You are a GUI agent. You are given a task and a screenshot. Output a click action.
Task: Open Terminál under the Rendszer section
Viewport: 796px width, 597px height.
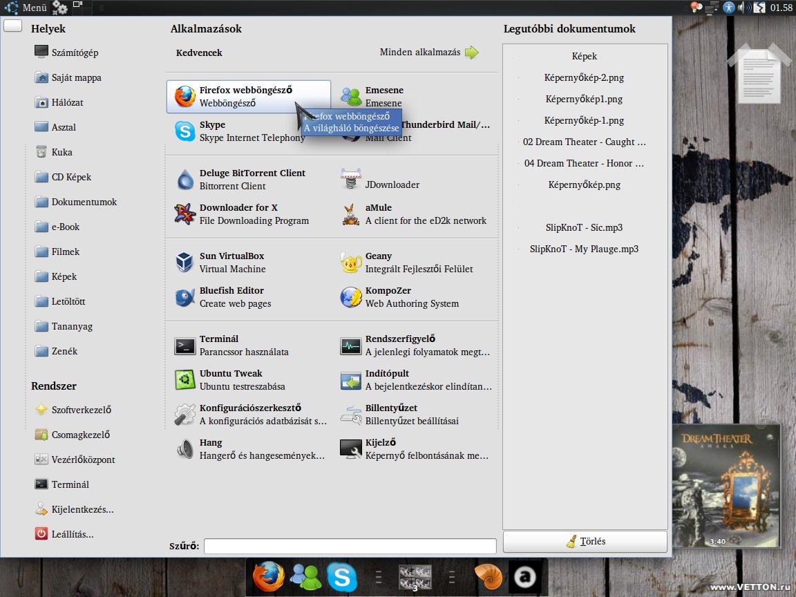click(x=62, y=484)
